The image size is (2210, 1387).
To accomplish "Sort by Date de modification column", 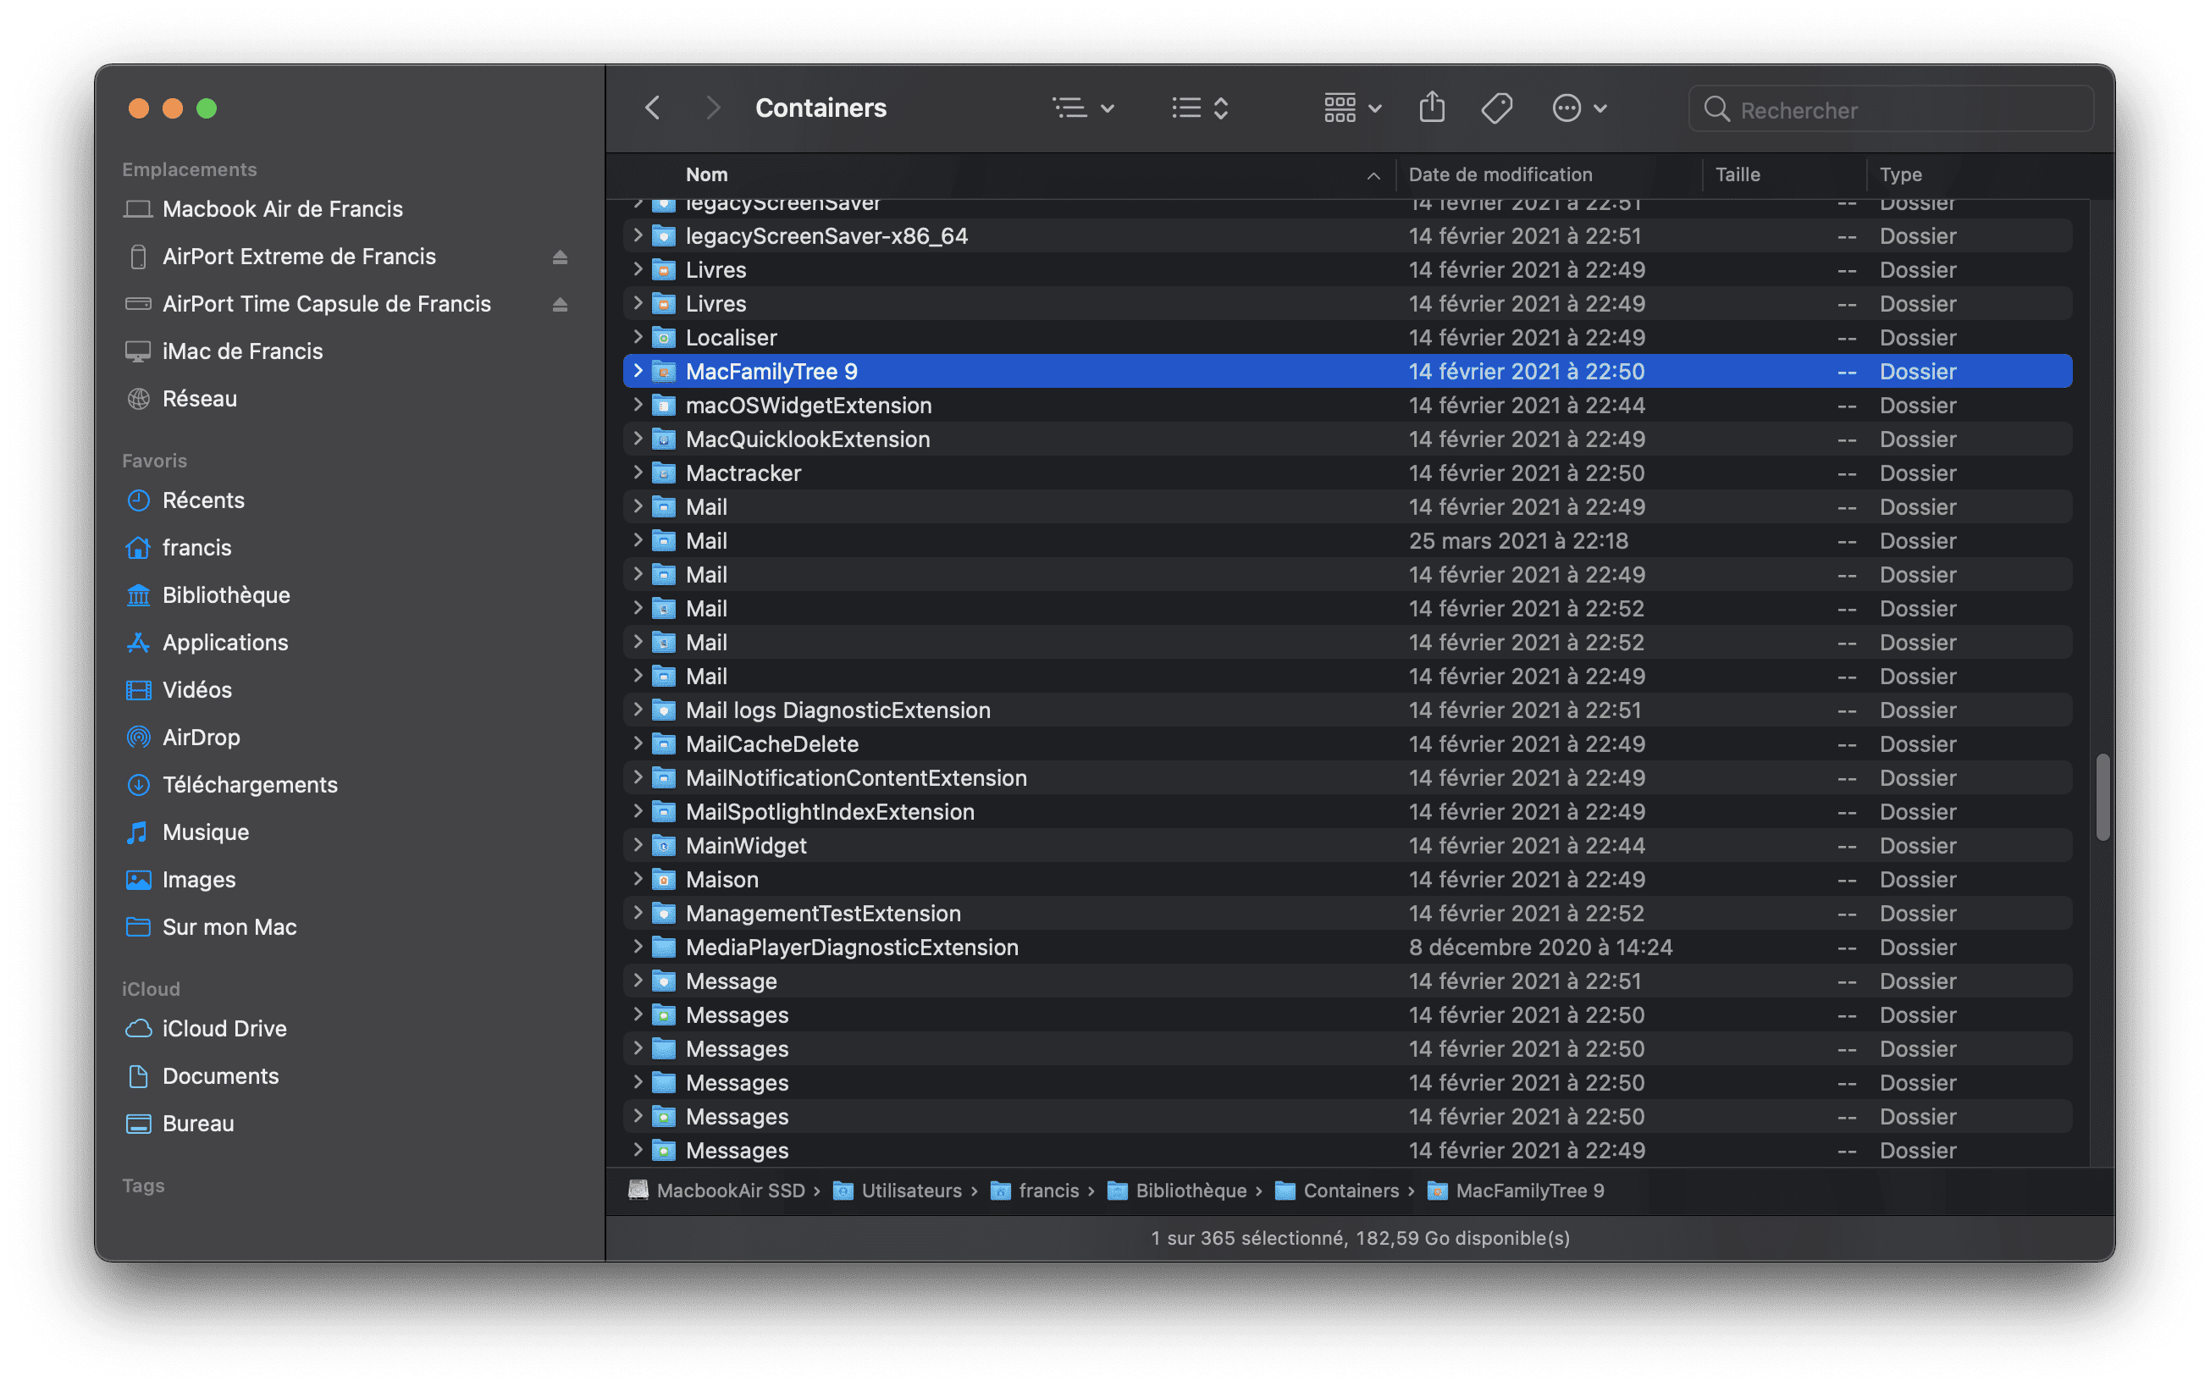I will coord(1500,174).
